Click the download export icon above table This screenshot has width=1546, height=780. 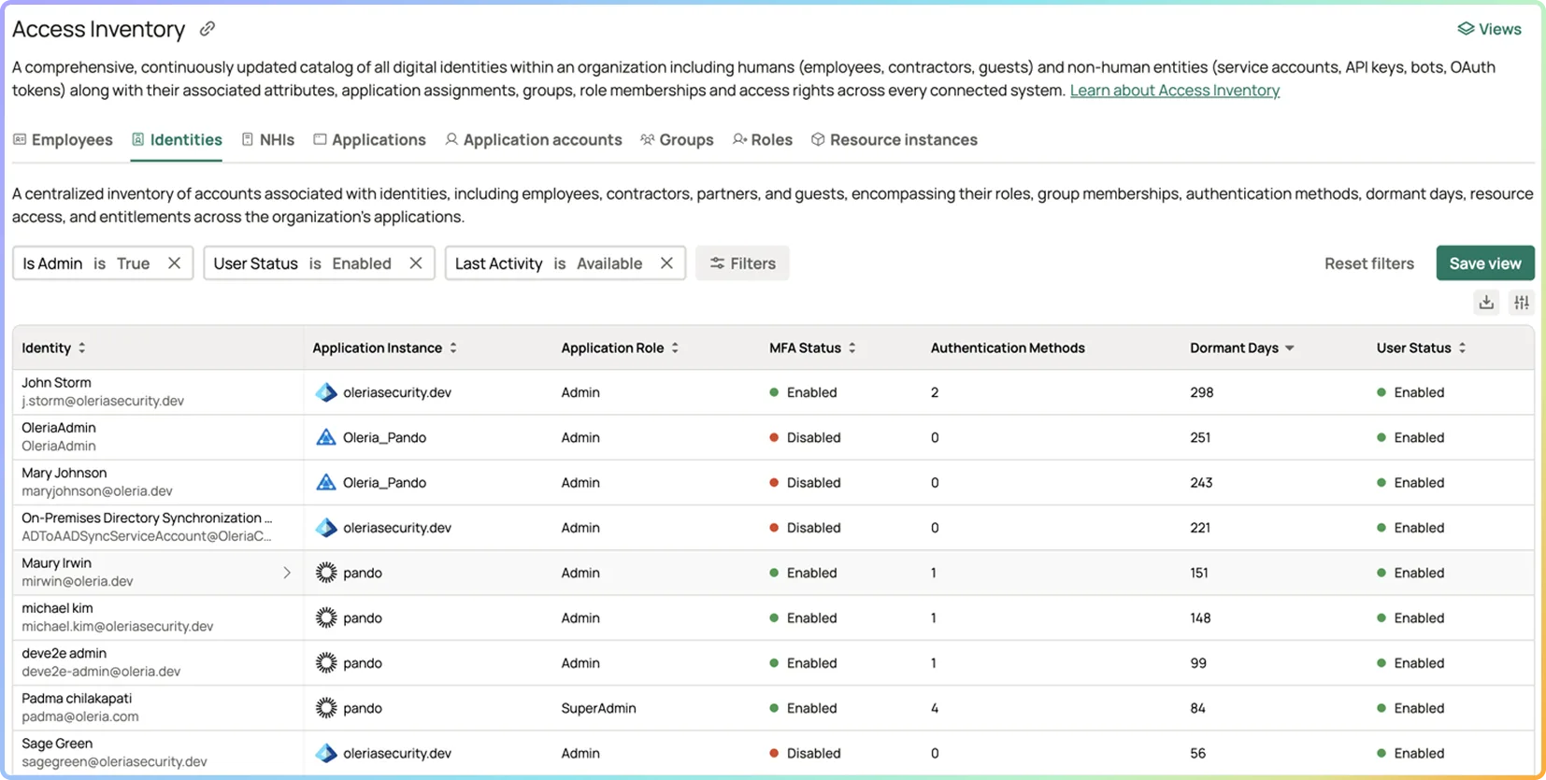click(1486, 303)
